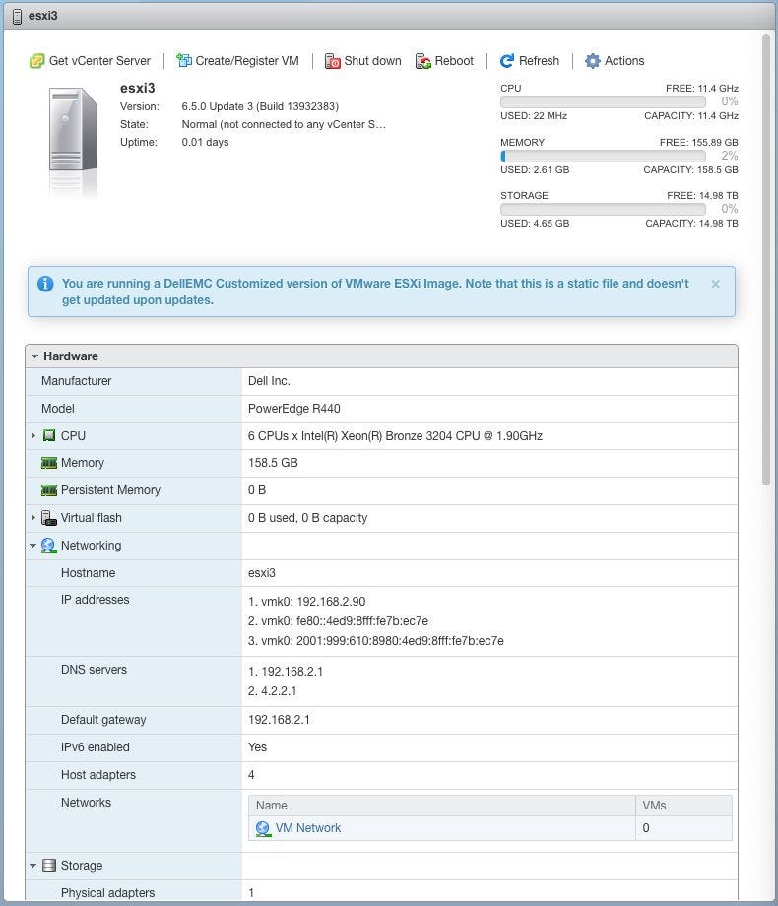The height and width of the screenshot is (906, 778).
Task: Click the Uptime '0.01 days' value
Action: [205, 142]
